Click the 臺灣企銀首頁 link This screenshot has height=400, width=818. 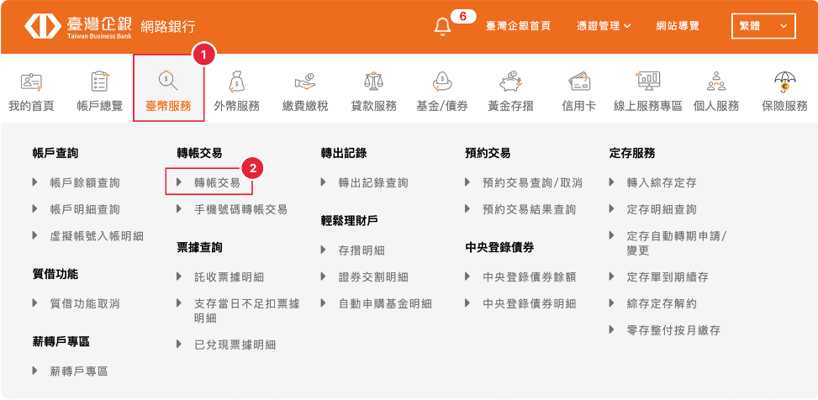[518, 26]
